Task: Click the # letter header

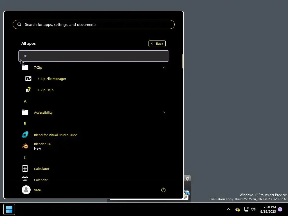Action: [x=93, y=56]
